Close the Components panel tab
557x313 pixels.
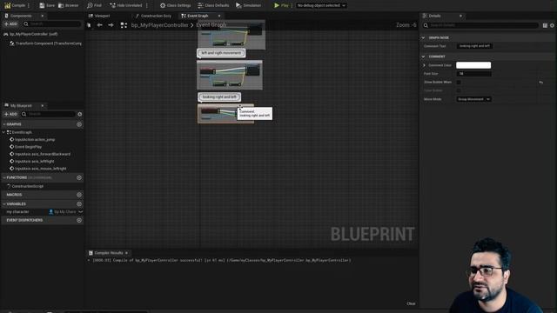point(43,16)
